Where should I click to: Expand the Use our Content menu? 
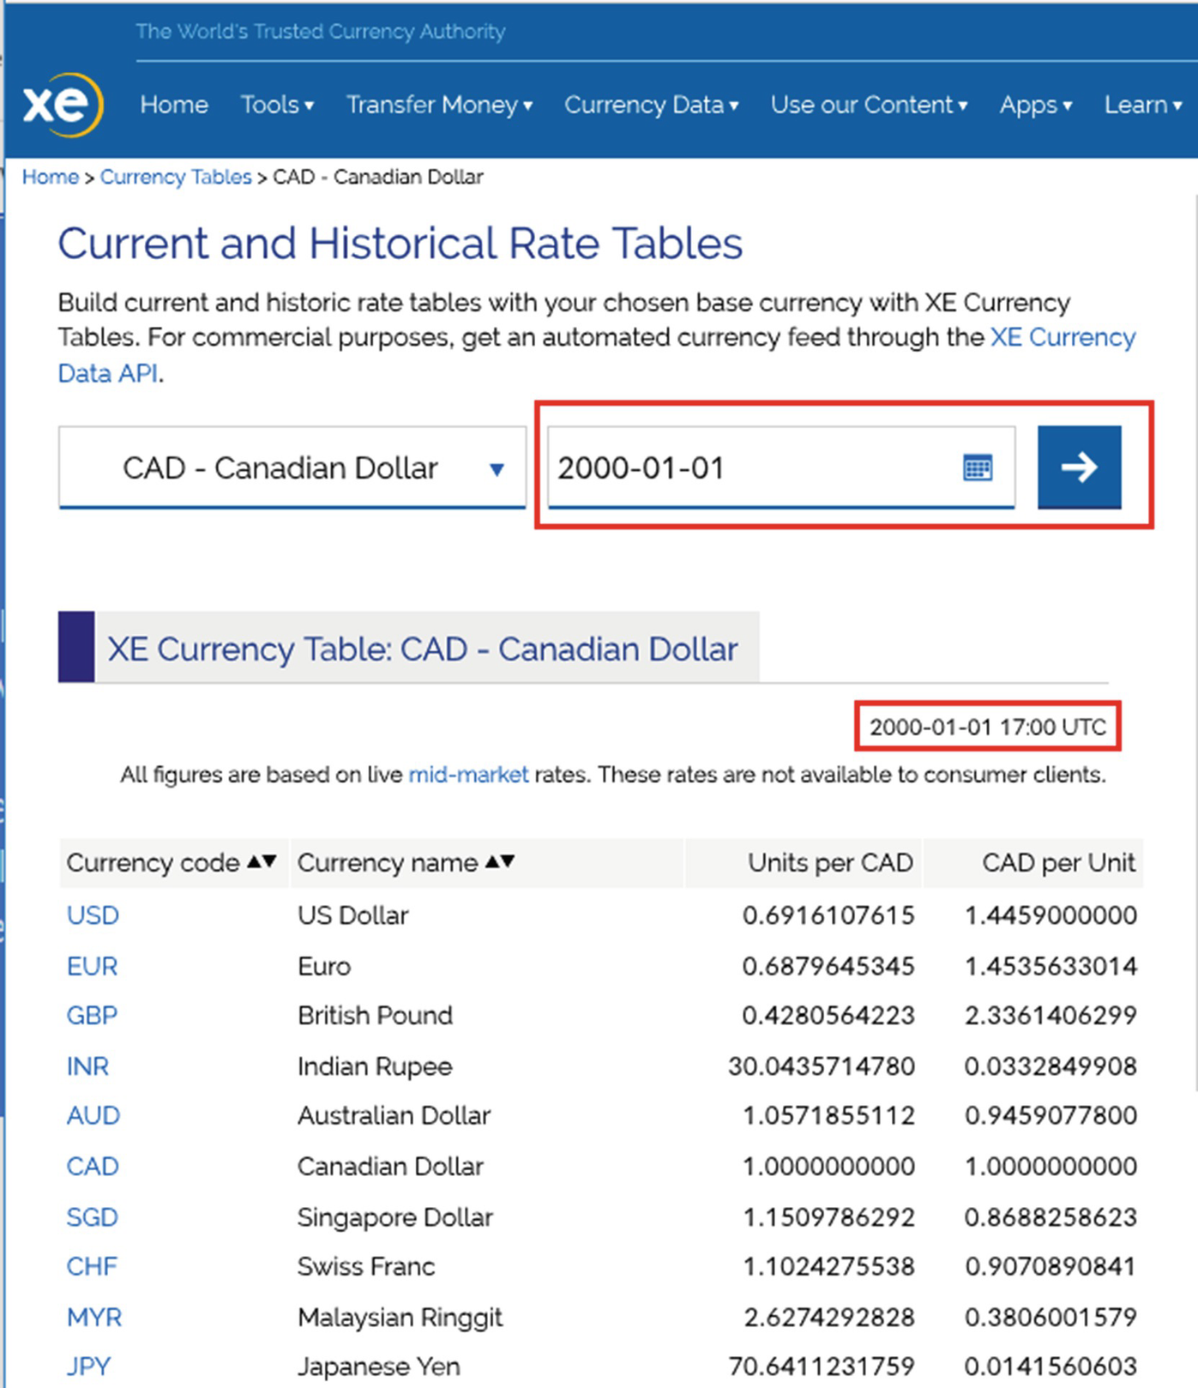coord(869,105)
